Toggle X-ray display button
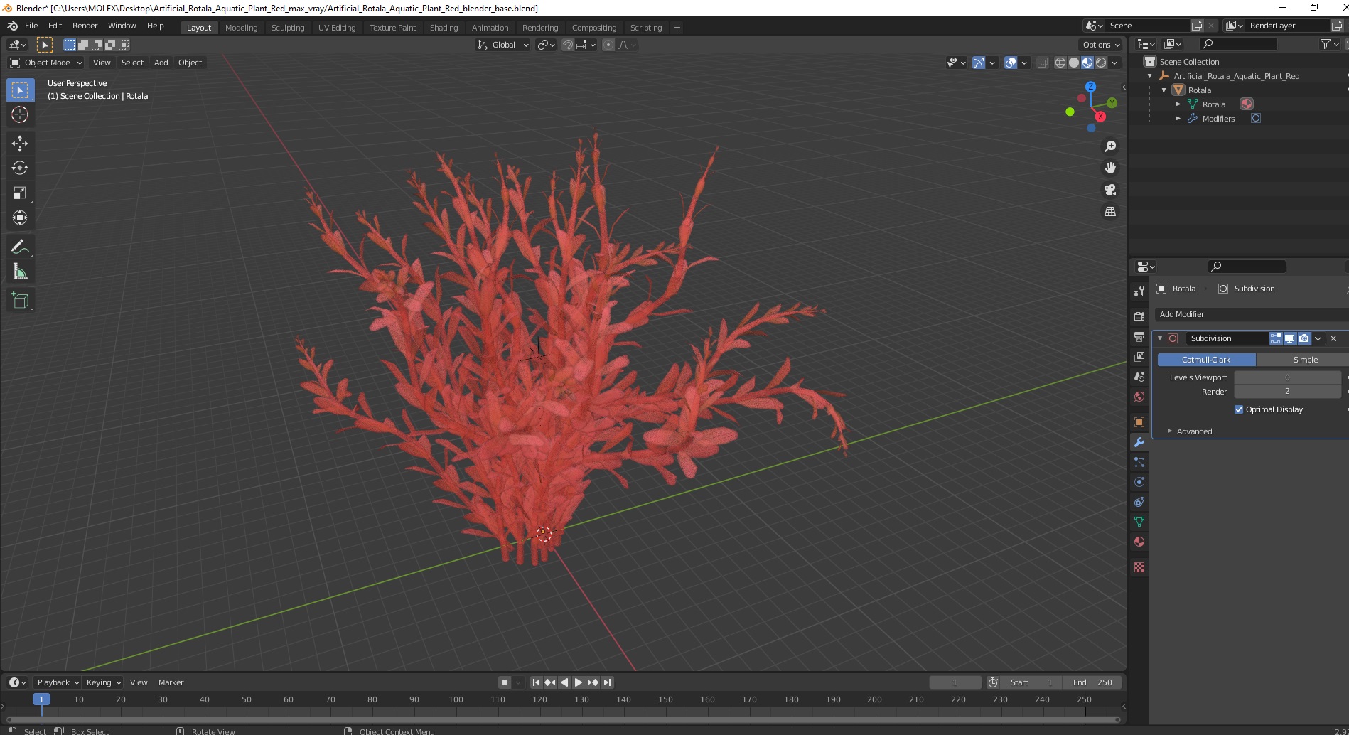This screenshot has height=735, width=1349. click(1042, 63)
